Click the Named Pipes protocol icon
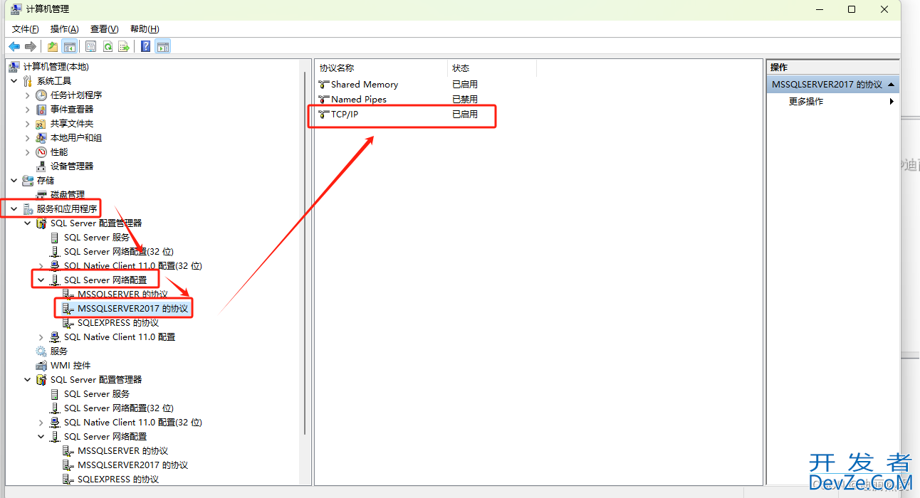The height and width of the screenshot is (498, 920). tap(324, 99)
